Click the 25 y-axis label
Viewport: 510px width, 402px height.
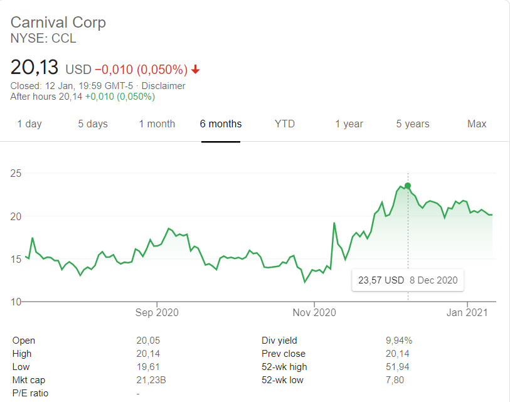coord(16,173)
